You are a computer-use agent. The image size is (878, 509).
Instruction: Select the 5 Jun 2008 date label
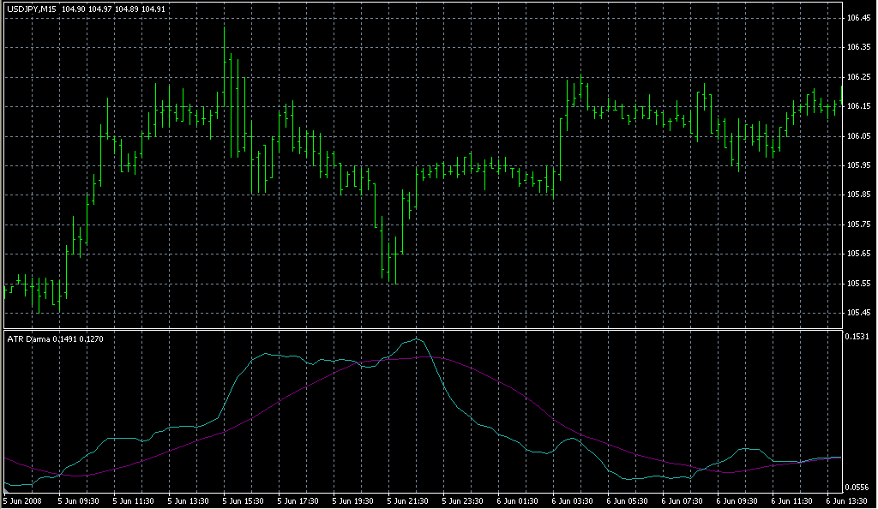click(23, 500)
